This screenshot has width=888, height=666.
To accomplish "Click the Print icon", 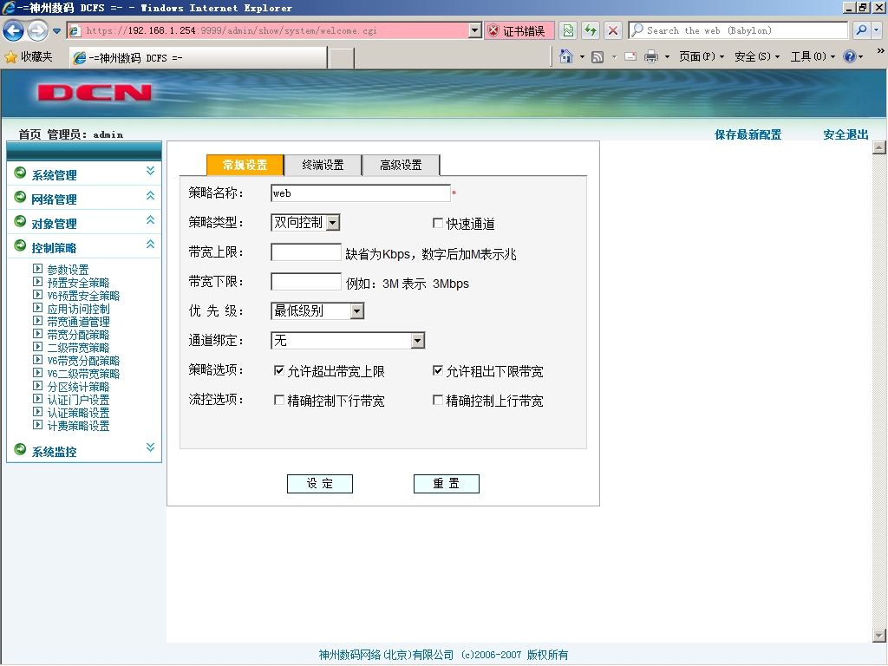I will pos(651,56).
